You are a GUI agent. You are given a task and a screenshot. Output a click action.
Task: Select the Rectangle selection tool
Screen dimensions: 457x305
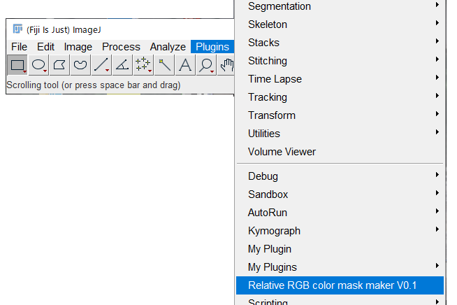17,65
